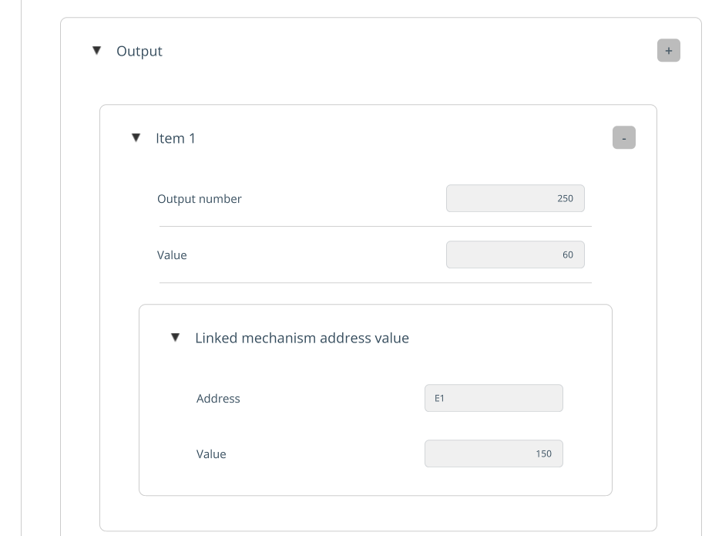Click the Address label
The height and width of the screenshot is (536, 722).
pos(218,399)
